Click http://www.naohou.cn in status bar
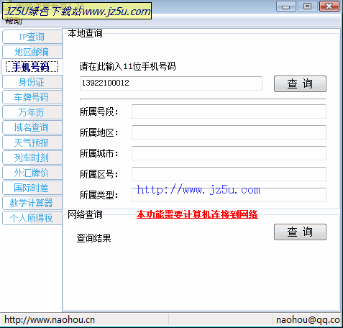Screen dimensions: 343x328 pyautogui.click(x=50, y=320)
